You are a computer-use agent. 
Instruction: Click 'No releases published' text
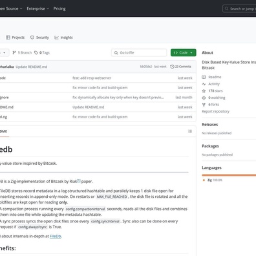coord(217,133)
